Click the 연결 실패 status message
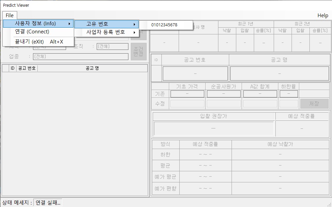The height and width of the screenshot is (207, 332). tap(48, 203)
